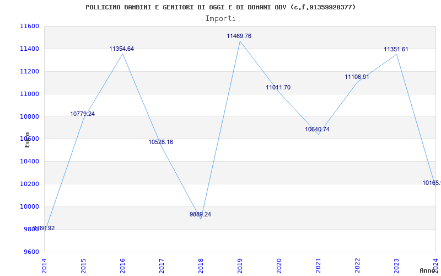This screenshot has height=276, width=441.
Task: Click the 11600 y-axis tick label
Action: point(29,26)
